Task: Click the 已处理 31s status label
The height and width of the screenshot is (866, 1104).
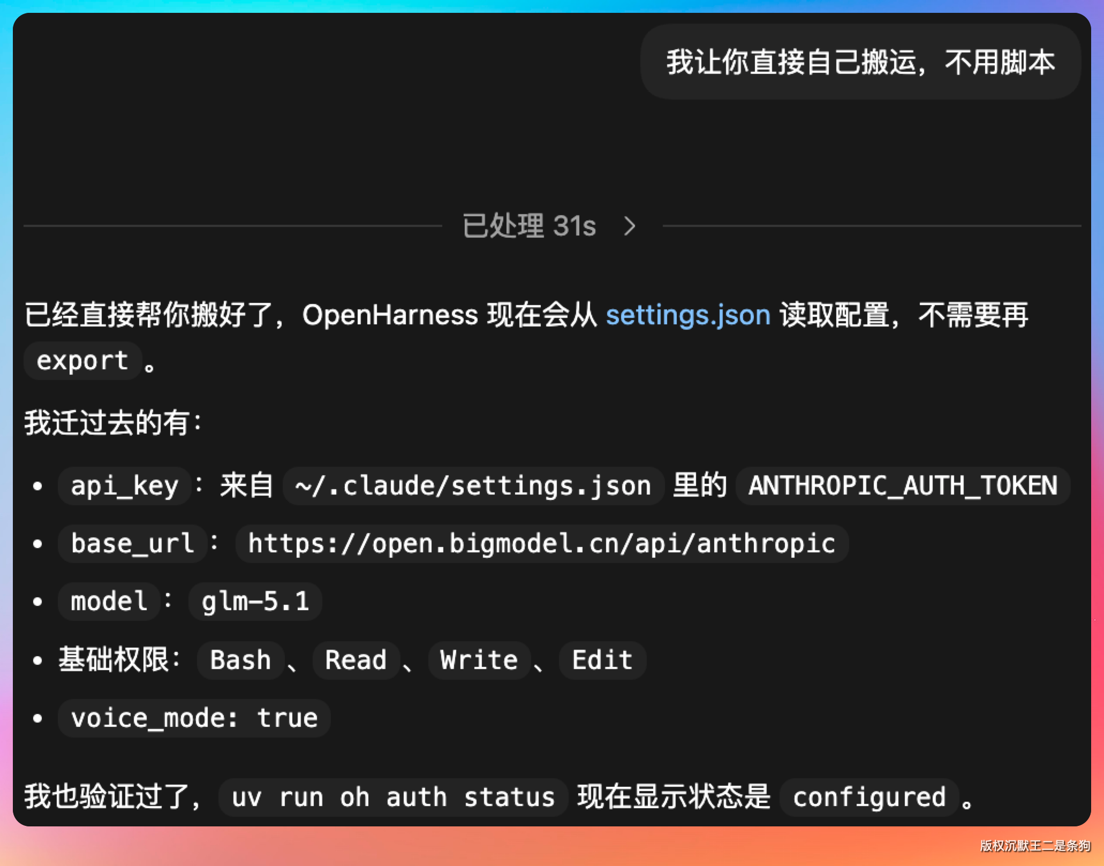Action: coord(528,226)
